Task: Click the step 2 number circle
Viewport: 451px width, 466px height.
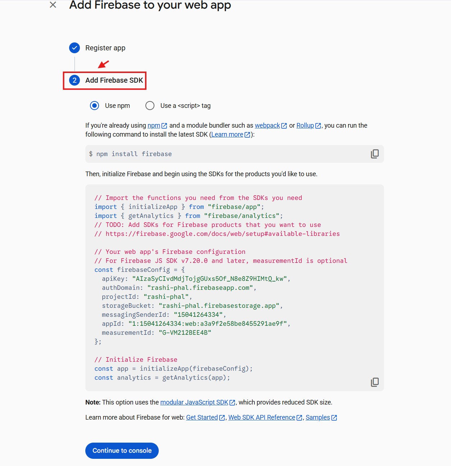Action: point(75,80)
